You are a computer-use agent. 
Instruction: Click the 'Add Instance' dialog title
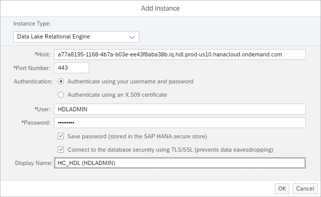pyautogui.click(x=160, y=8)
